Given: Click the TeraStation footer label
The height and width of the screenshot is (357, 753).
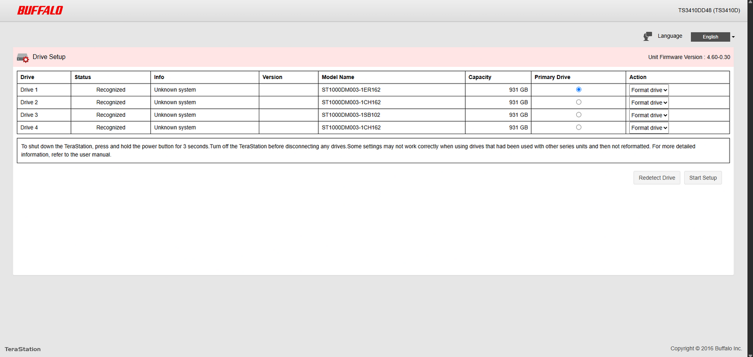Looking at the screenshot, I should [22, 349].
